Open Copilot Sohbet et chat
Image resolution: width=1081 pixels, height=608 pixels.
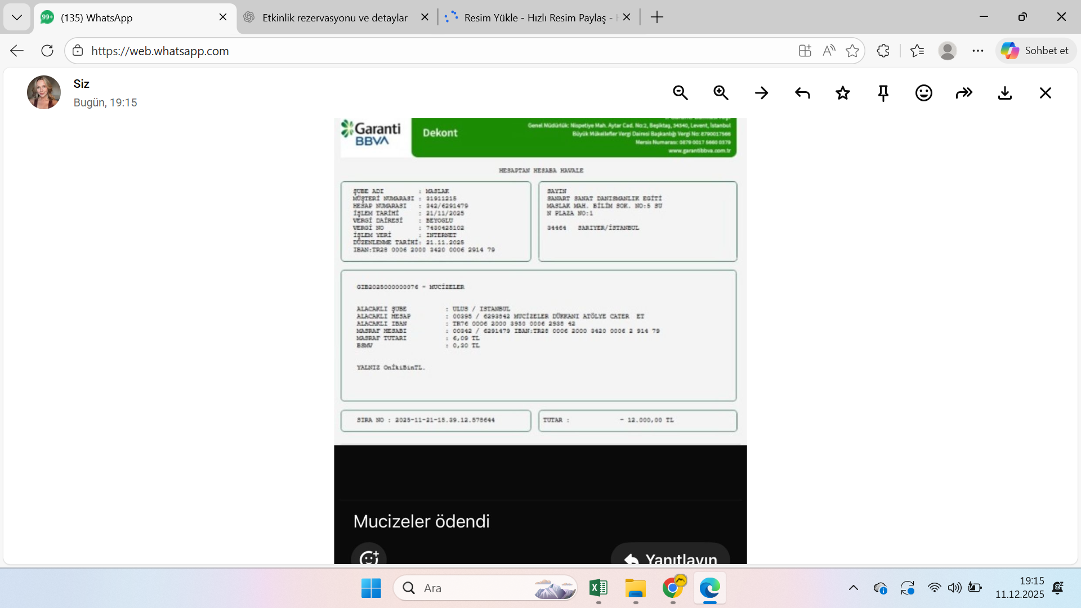(x=1035, y=51)
